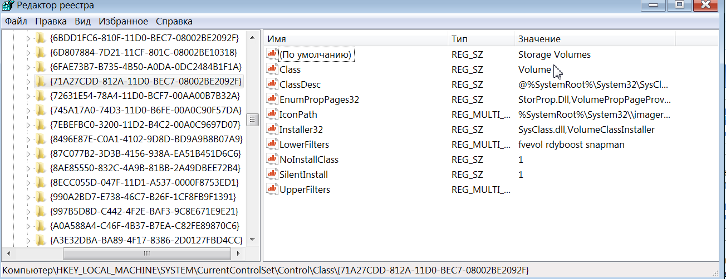Open the Избранное menu
Viewport: 726px width, 279px height.
click(x=123, y=21)
